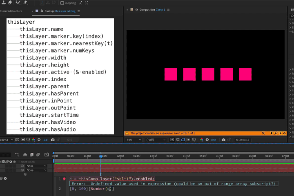
Task: Switch to Essential Graphics panel tab
Action: coord(11,11)
